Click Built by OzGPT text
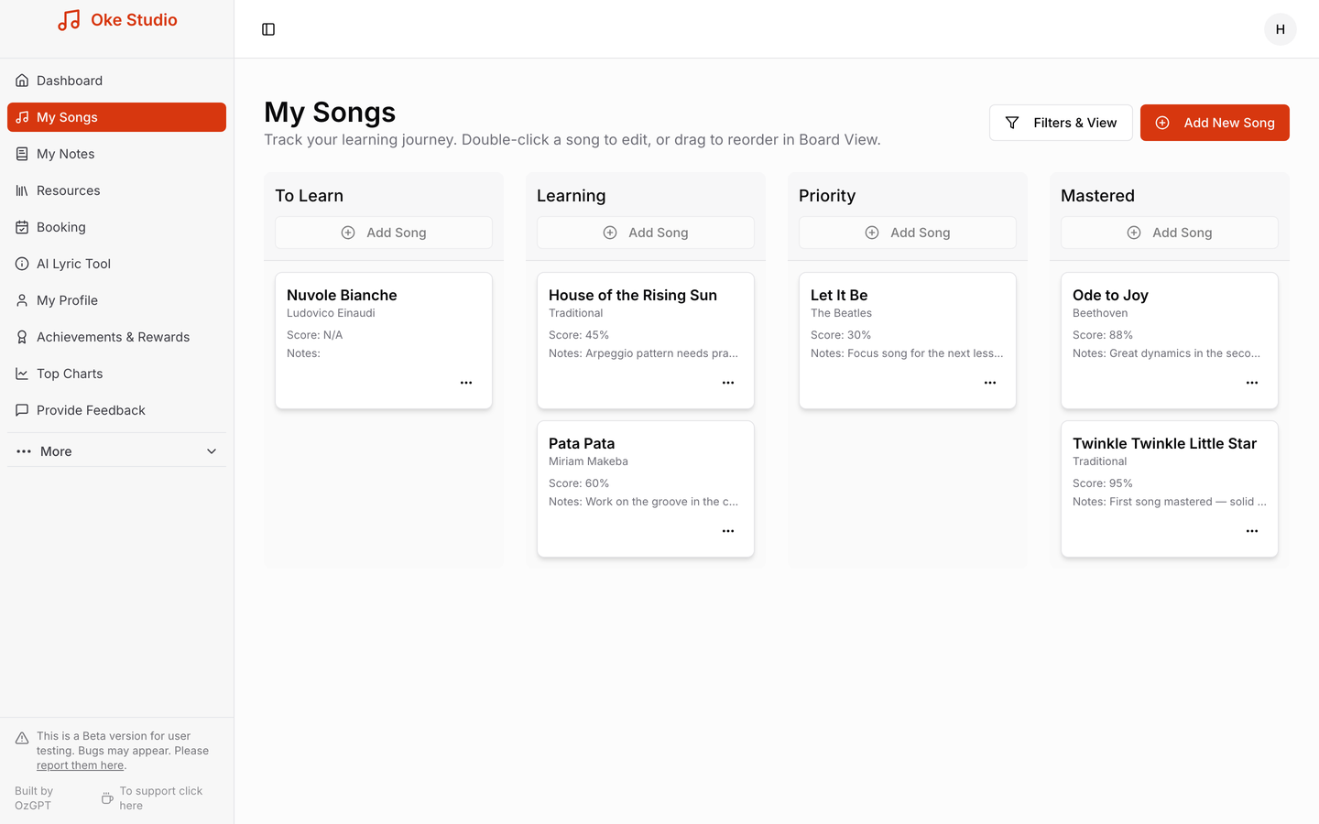 [34, 798]
